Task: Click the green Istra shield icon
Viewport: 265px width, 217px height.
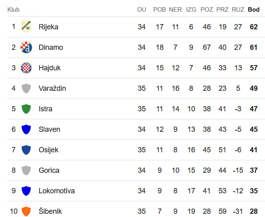Action: [x=26, y=109]
